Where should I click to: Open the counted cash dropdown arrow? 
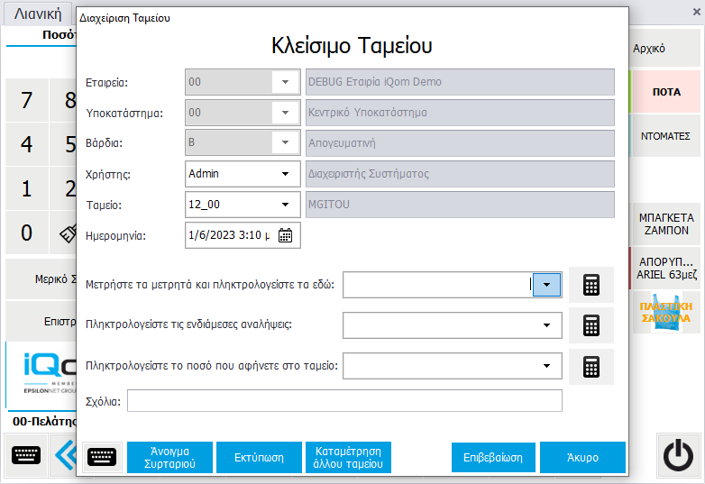click(546, 285)
